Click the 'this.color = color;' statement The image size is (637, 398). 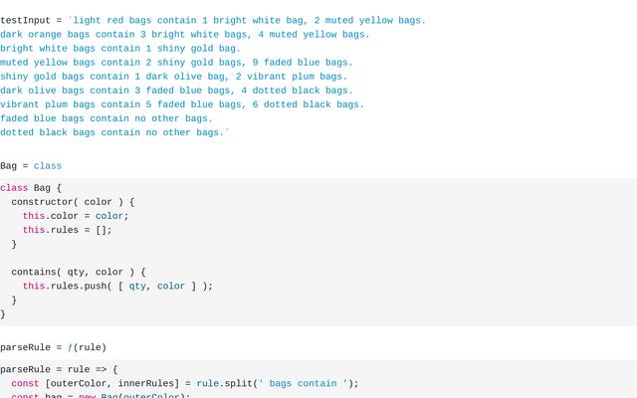[x=76, y=216]
